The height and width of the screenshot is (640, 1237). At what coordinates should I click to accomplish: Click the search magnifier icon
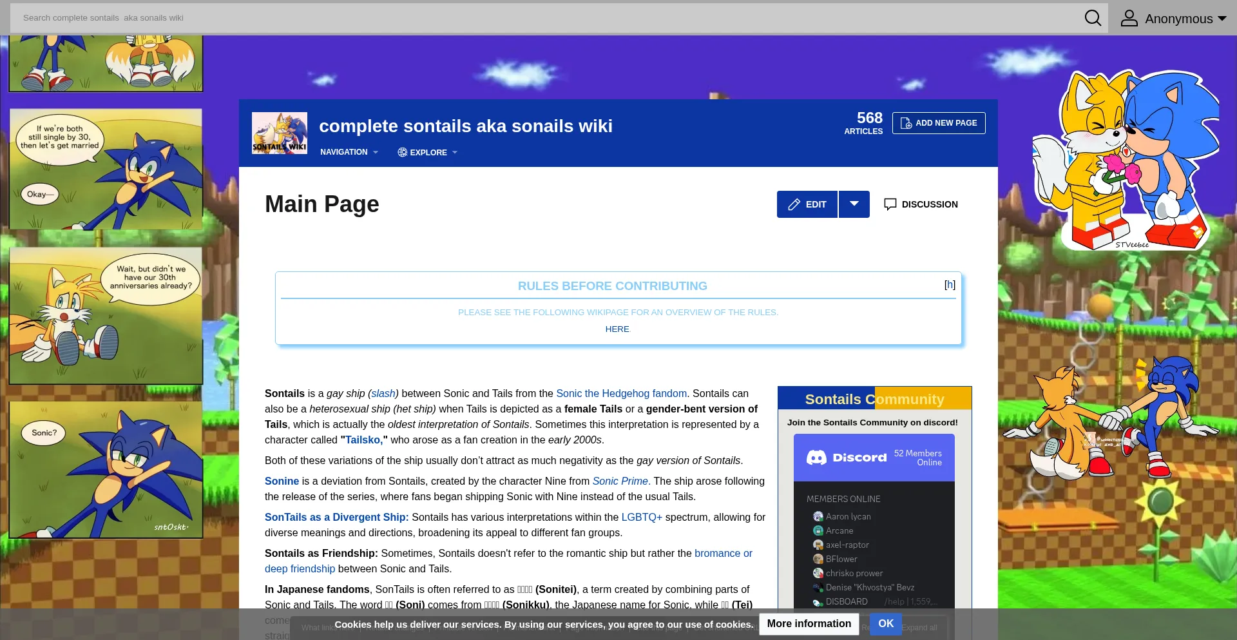point(1093,18)
